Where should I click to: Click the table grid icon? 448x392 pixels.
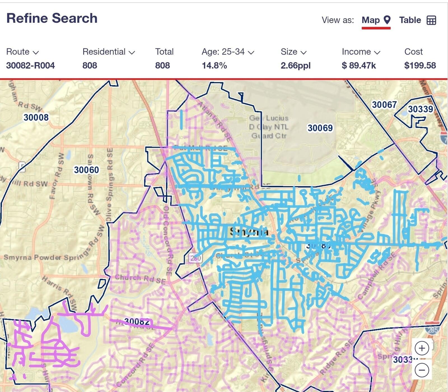[x=431, y=20]
